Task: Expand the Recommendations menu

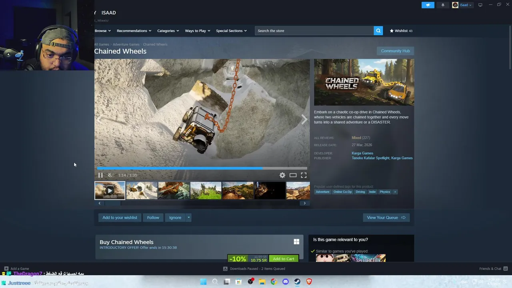Action: (x=134, y=31)
